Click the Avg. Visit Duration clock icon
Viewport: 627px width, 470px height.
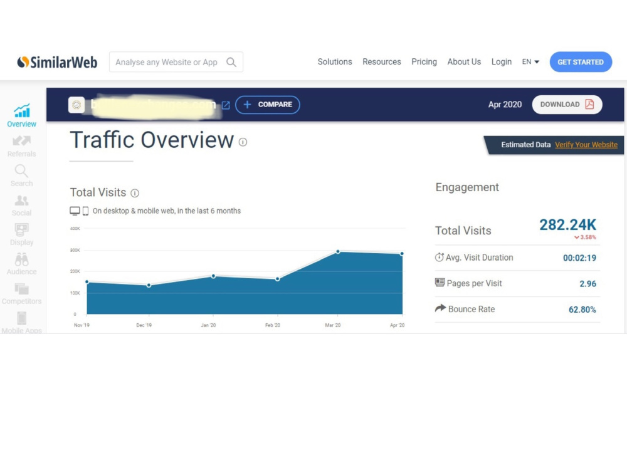tap(439, 258)
